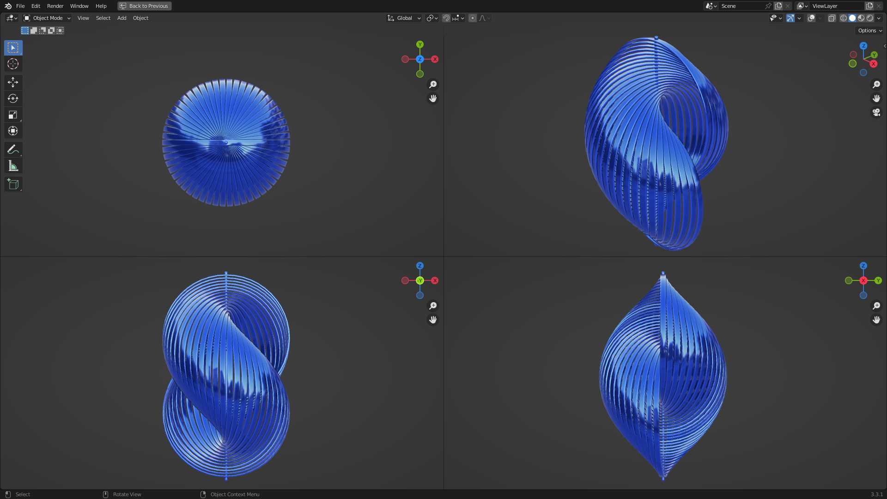Pin the scene with the pin icon

coord(768,6)
